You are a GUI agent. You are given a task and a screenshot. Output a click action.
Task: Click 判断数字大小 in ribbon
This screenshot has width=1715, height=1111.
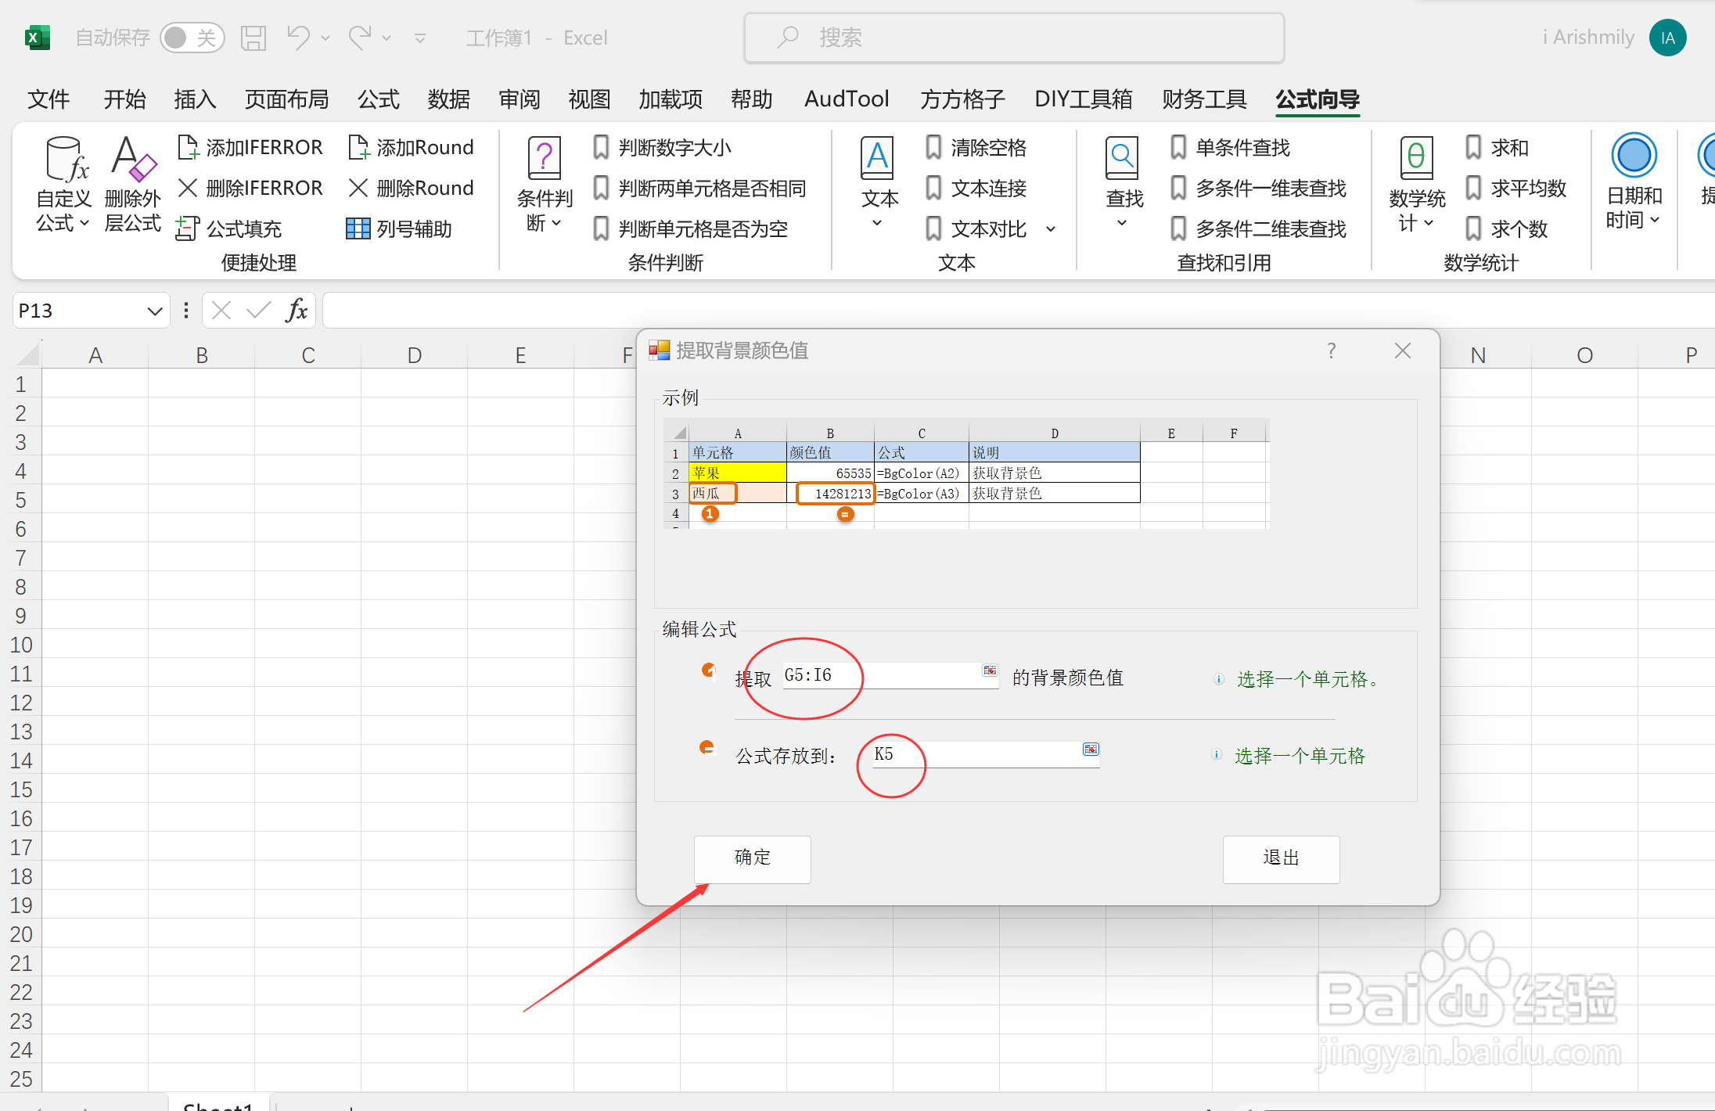(x=662, y=147)
